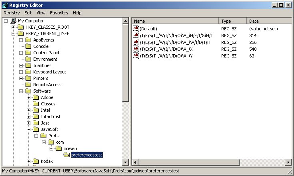Image resolution: width=294 pixels, height=176 pixels.
Task: Click string icon of W/I/N/D/O/W_/Y value
Action: point(136,55)
